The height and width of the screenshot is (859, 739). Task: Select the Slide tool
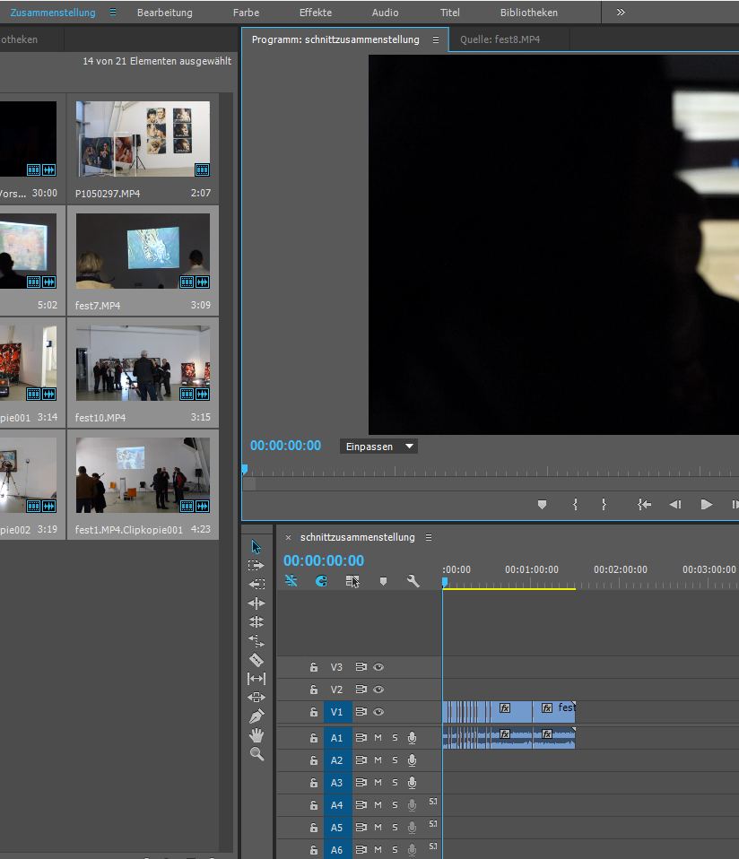pos(256,698)
